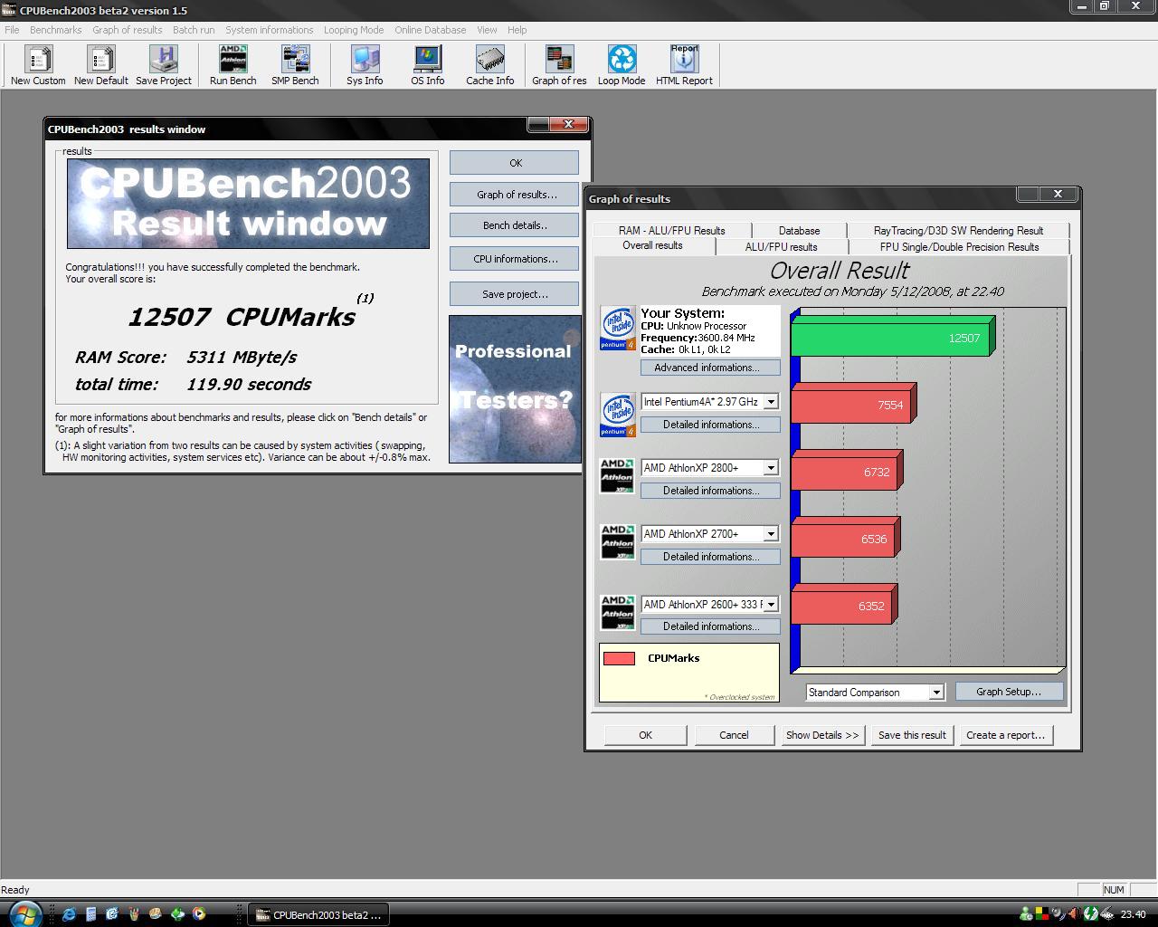Expand the AMD AthlonXP 2700+ combo box
The image size is (1158, 927).
(x=771, y=534)
